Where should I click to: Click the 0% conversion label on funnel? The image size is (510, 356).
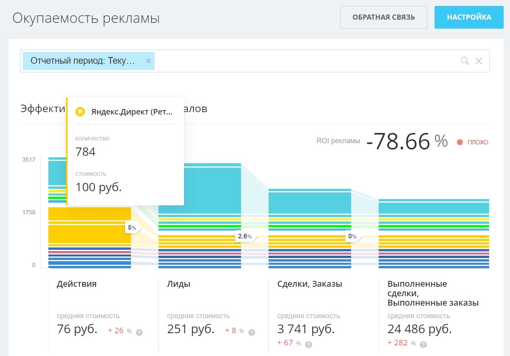[352, 236]
